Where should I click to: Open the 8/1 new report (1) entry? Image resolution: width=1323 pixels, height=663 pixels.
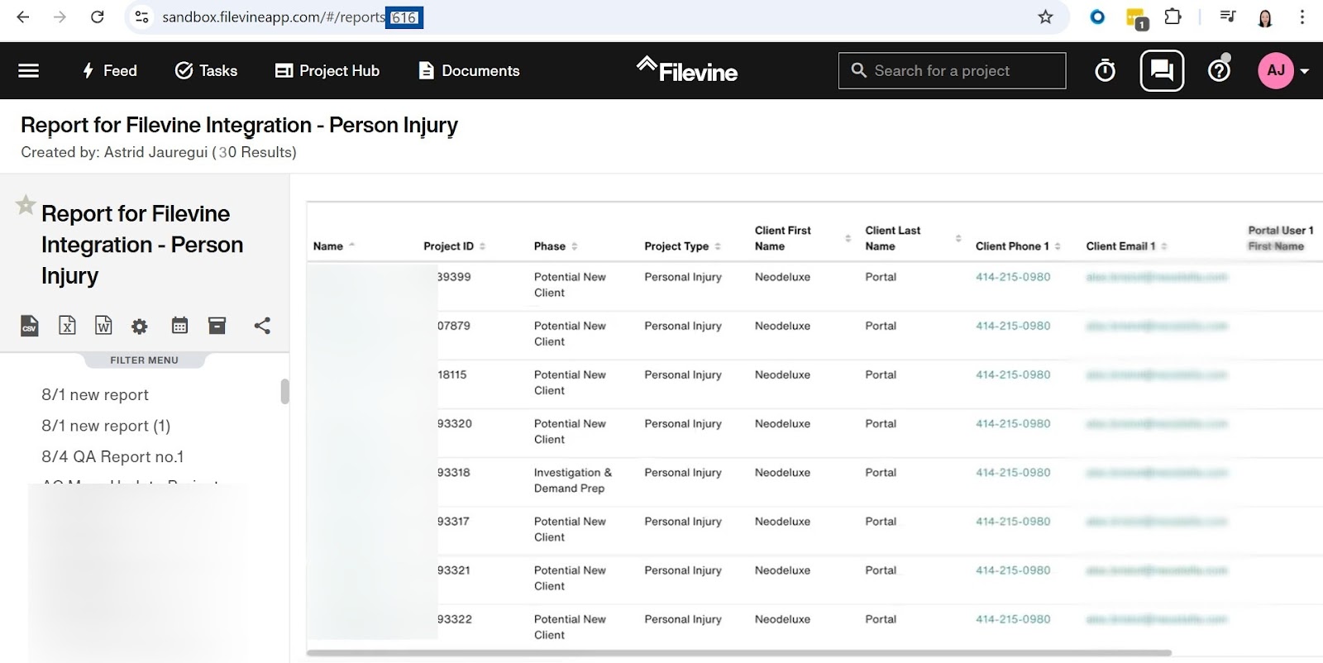click(x=106, y=426)
